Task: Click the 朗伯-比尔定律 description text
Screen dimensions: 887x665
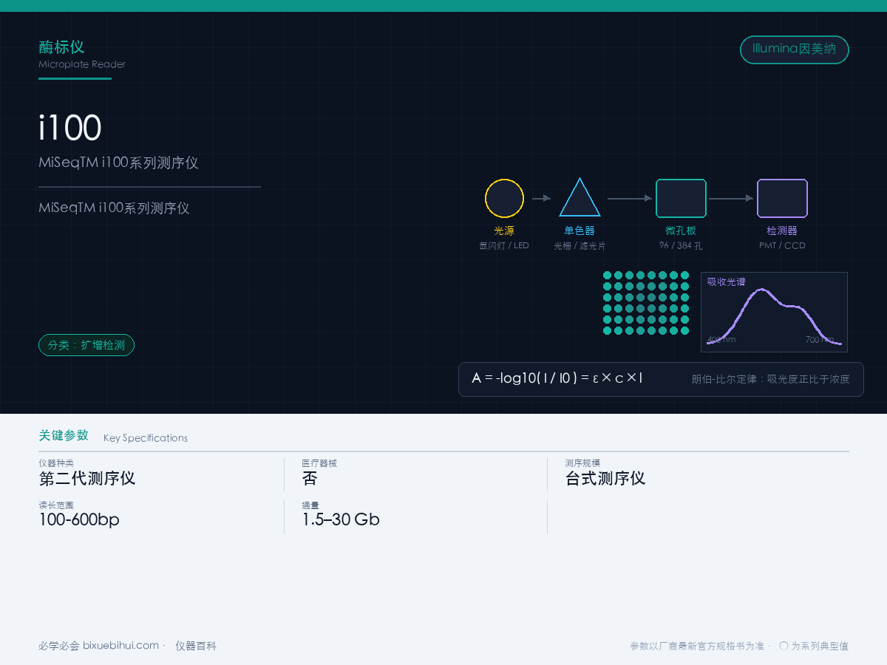Action: click(771, 379)
